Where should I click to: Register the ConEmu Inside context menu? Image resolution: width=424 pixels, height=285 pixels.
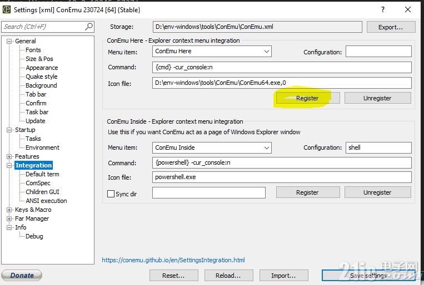point(308,192)
